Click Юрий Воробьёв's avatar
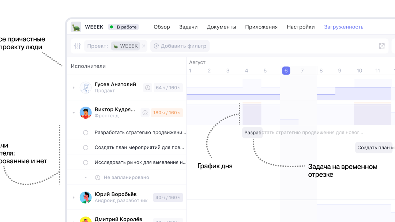The height and width of the screenshot is (222, 395). click(x=86, y=198)
